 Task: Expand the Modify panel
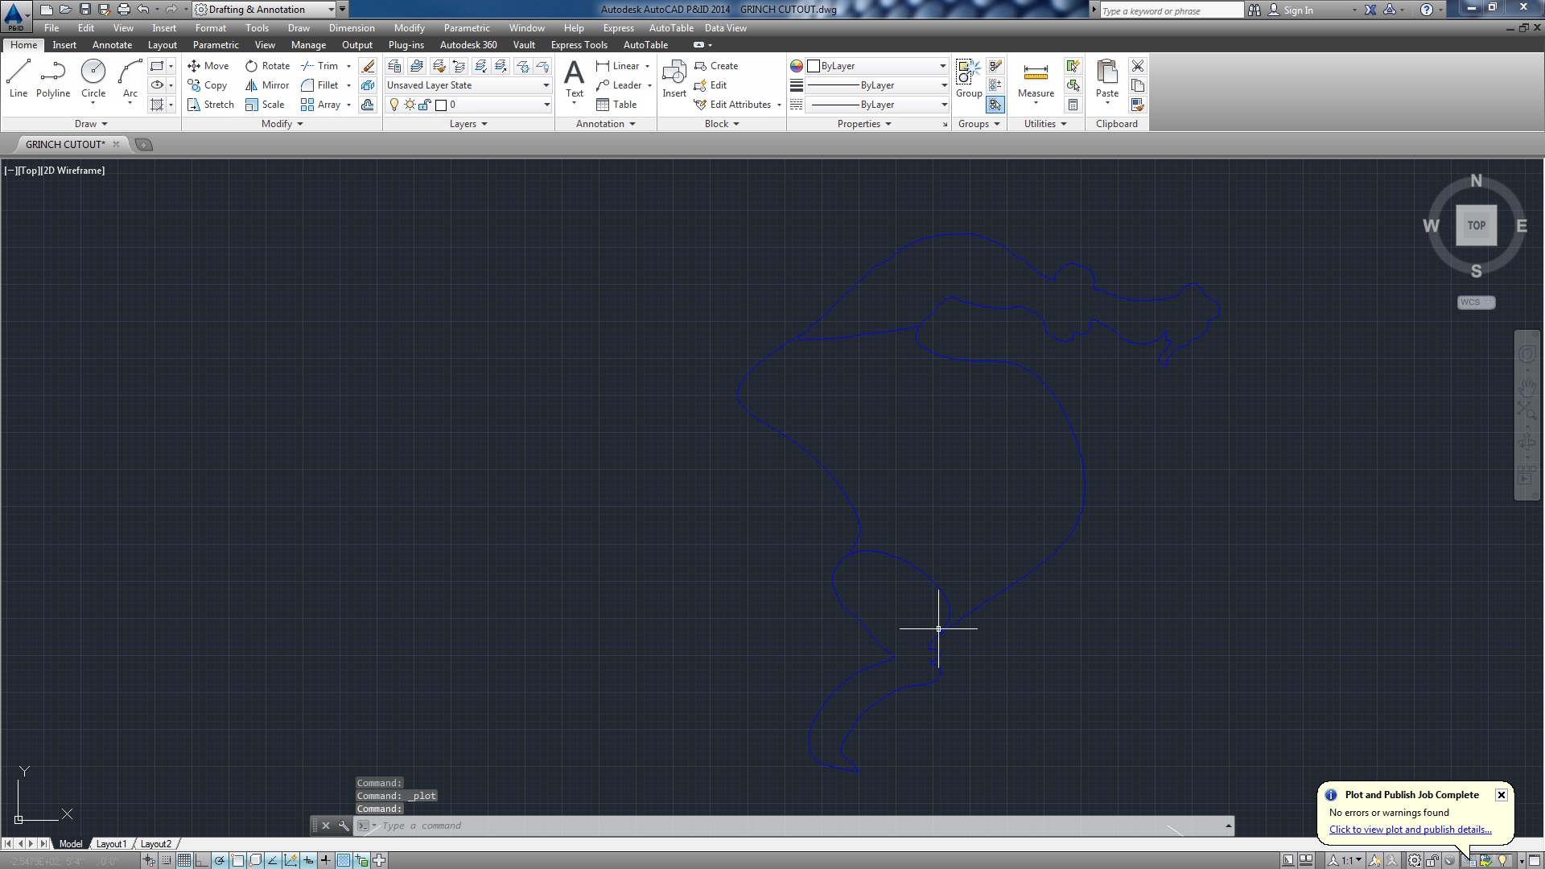pyautogui.click(x=282, y=124)
